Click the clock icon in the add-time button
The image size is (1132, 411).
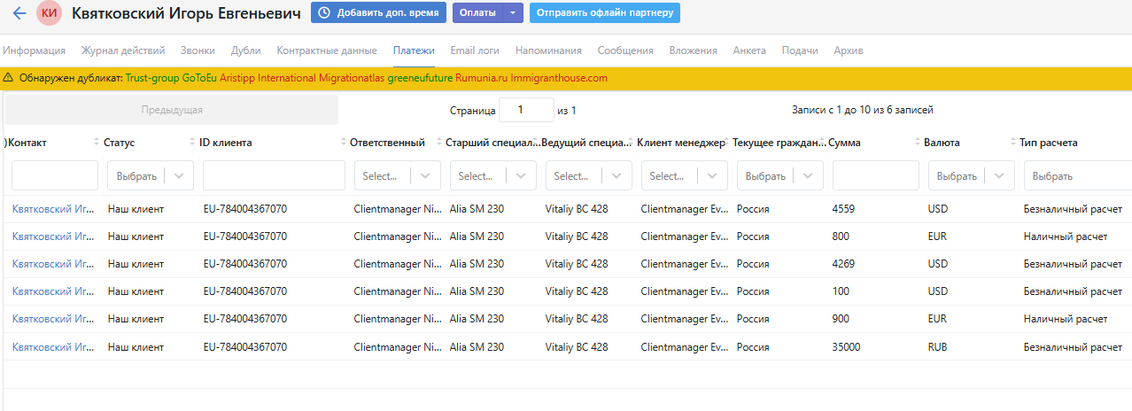pyautogui.click(x=324, y=13)
